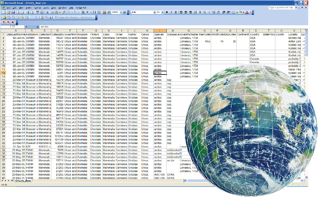Screen dimensions: 318x197
Task: Open the Format menu
Action: point(38,8)
